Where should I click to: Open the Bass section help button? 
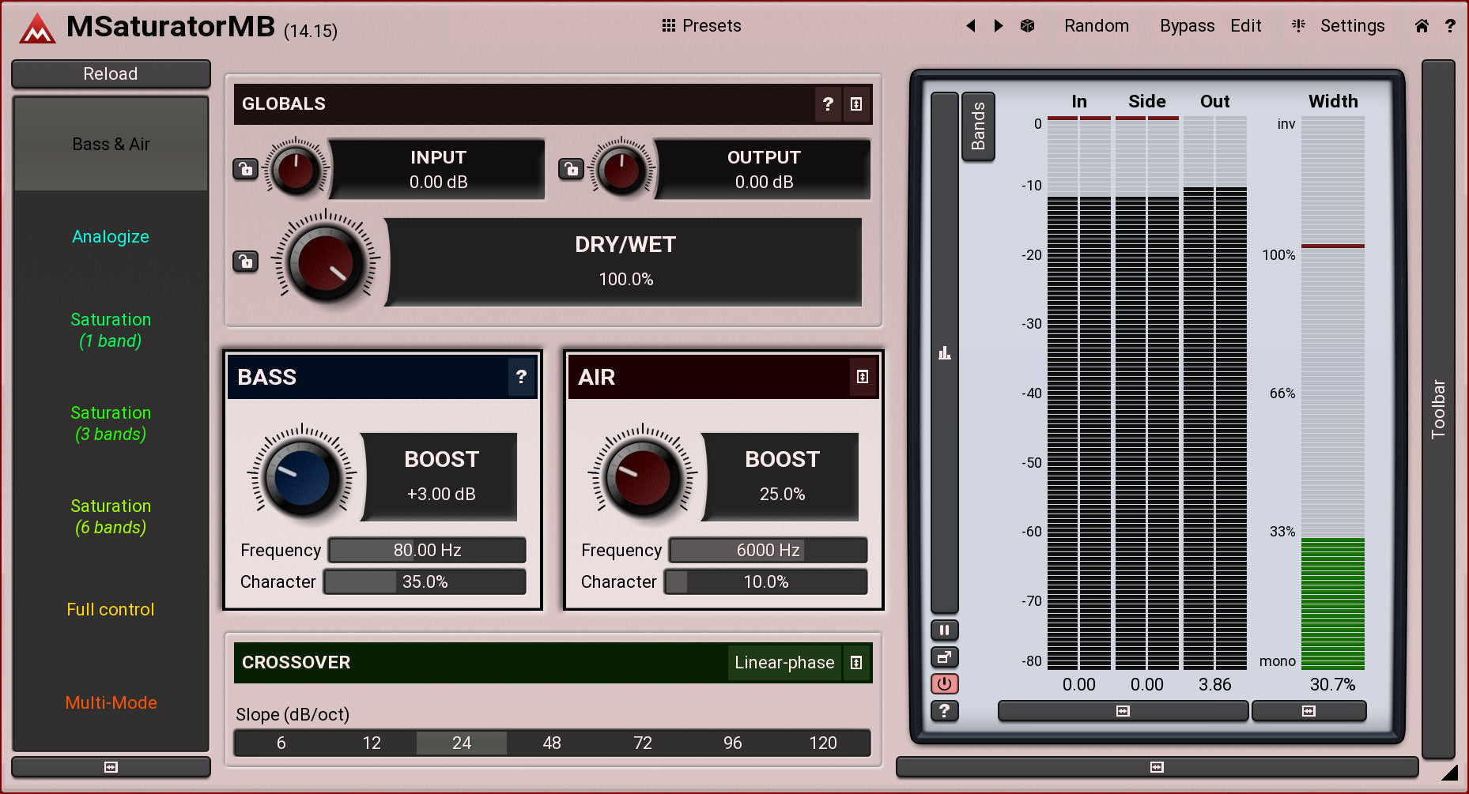pyautogui.click(x=521, y=378)
